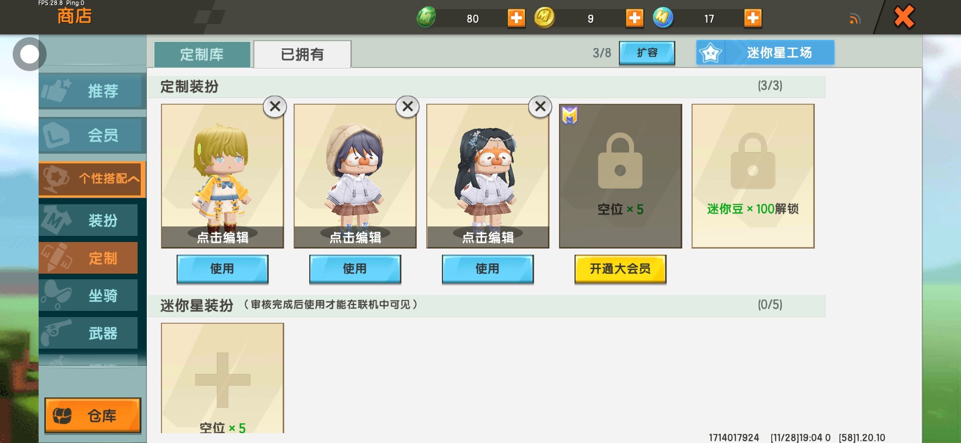Image resolution: width=961 pixels, height=443 pixels.
Task: Remove the black braided hair outfit
Action: tap(540, 107)
